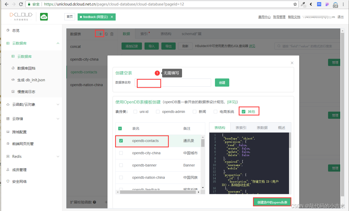Viewport: 349px width, 211px height.
Task: Click the browser back arrow
Action: point(7,4)
